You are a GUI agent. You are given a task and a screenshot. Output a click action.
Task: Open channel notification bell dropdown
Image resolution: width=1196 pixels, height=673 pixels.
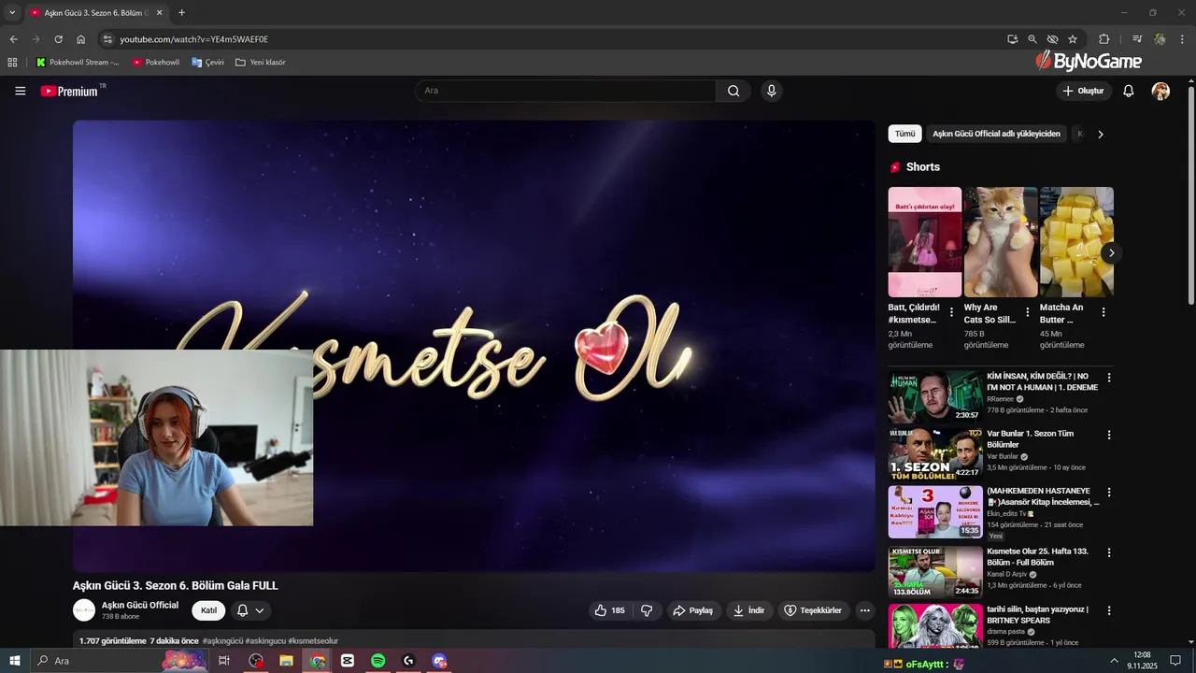(x=249, y=610)
